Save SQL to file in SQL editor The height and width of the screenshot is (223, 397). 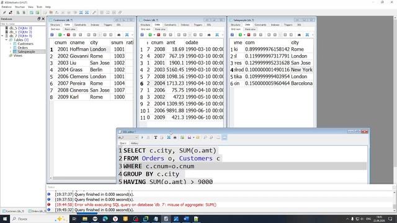(189, 138)
